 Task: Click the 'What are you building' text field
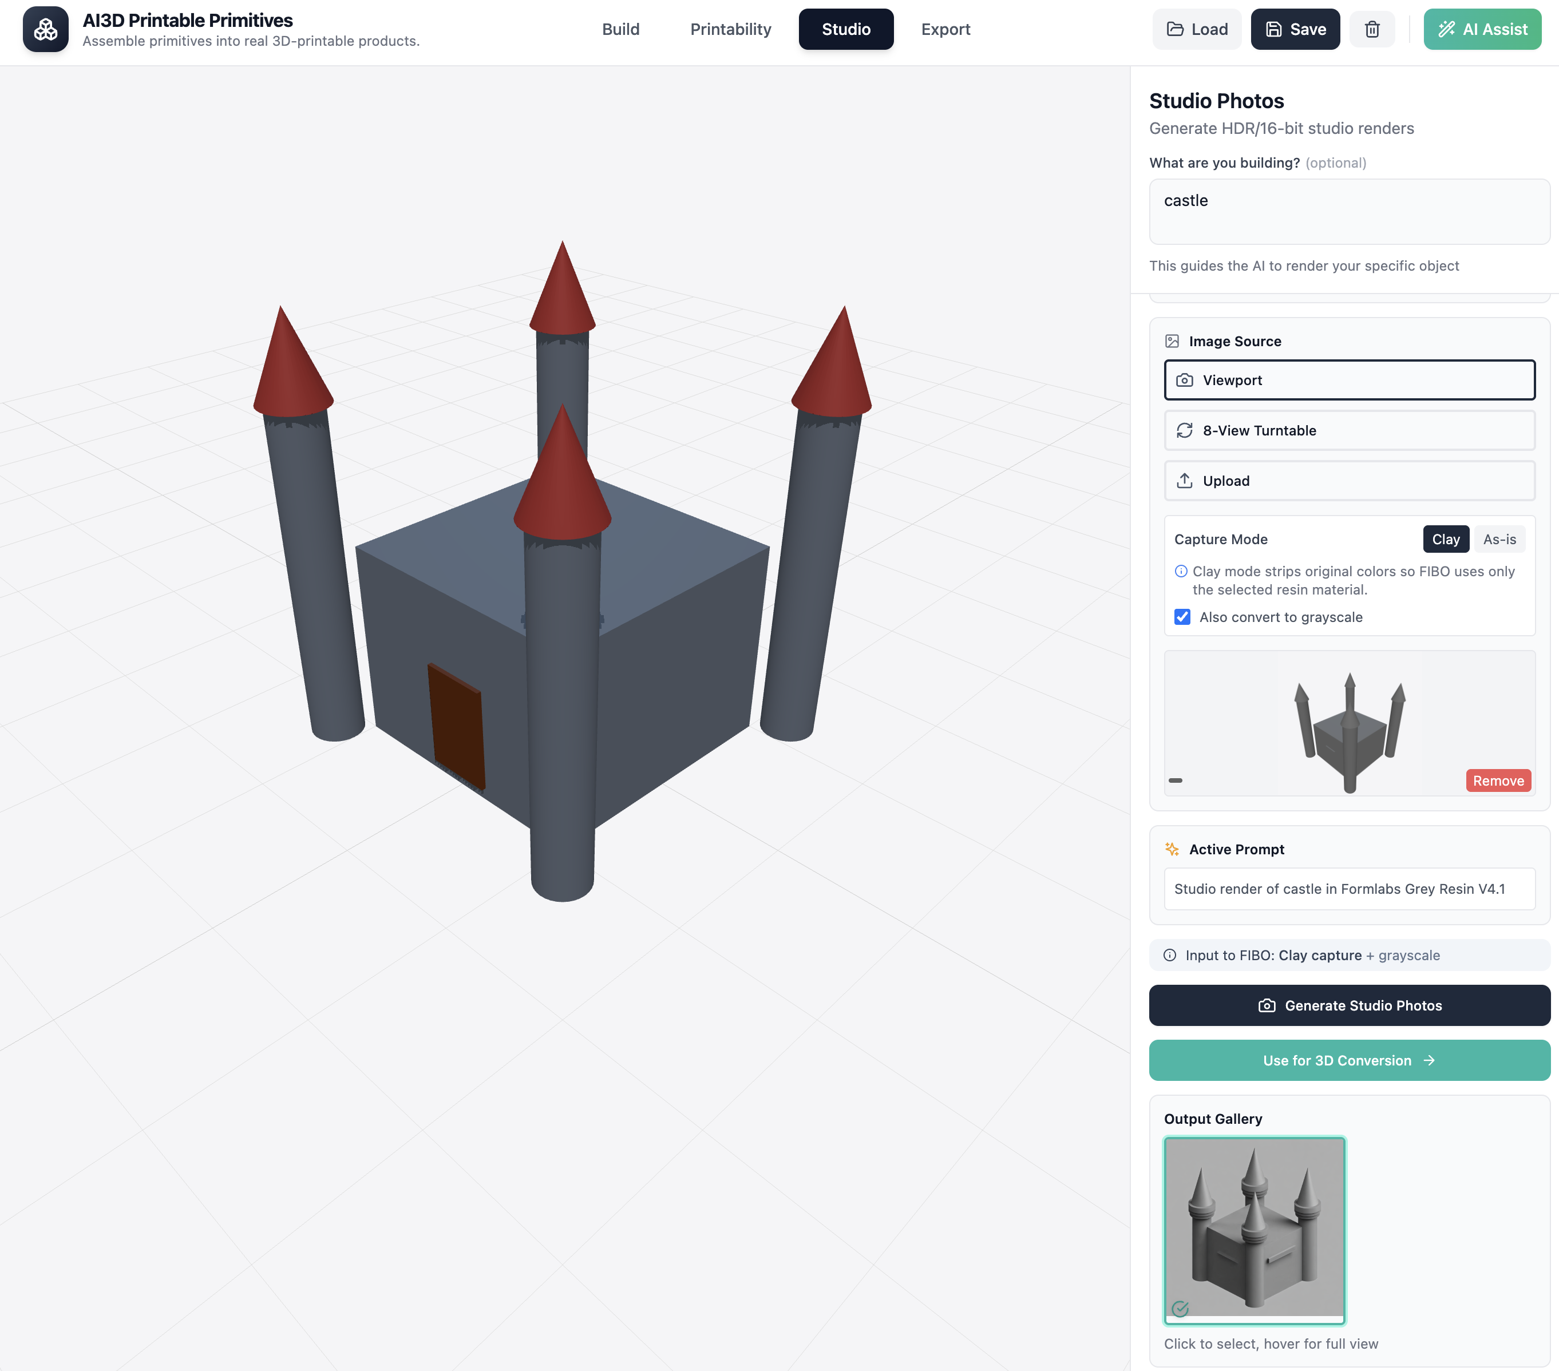pos(1348,211)
